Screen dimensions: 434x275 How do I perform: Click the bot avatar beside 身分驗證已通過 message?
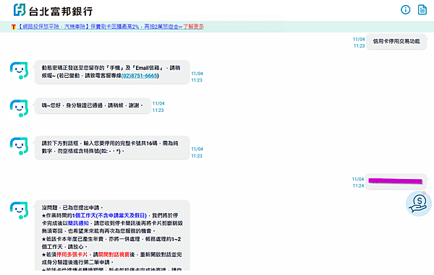tap(19, 108)
